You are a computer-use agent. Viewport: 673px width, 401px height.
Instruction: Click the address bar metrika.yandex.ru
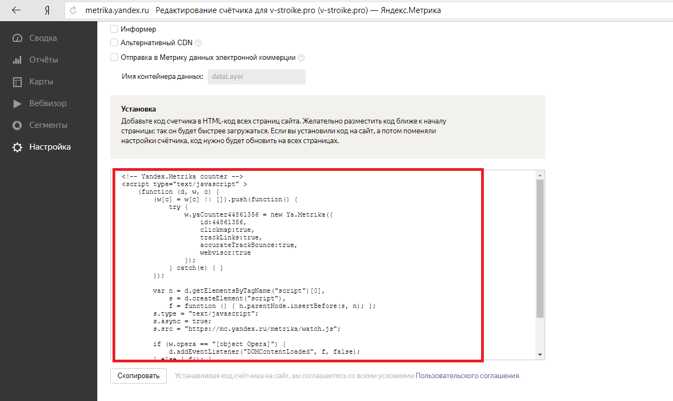pyautogui.click(x=117, y=10)
